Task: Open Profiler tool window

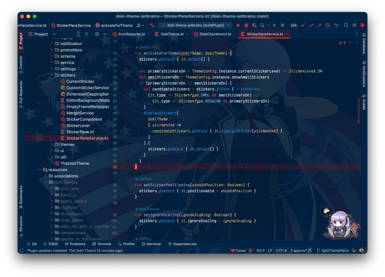Action: tap(126, 244)
